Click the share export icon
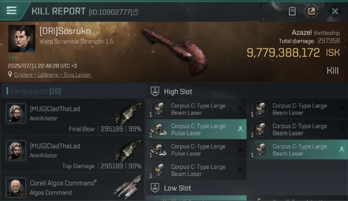This screenshot has width=348, height=201. click(311, 11)
